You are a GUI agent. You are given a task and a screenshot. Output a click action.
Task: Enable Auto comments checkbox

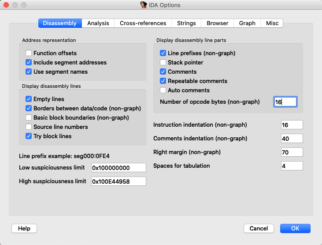[163, 90]
